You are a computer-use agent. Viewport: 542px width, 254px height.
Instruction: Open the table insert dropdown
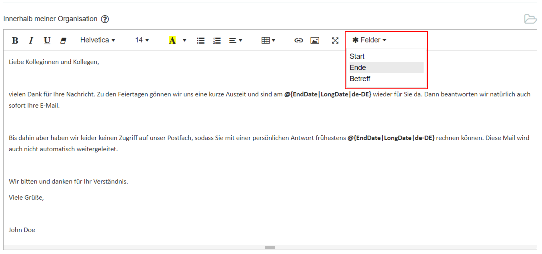click(x=268, y=40)
